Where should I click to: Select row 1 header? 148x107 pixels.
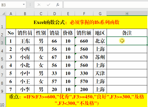pos(3,22)
